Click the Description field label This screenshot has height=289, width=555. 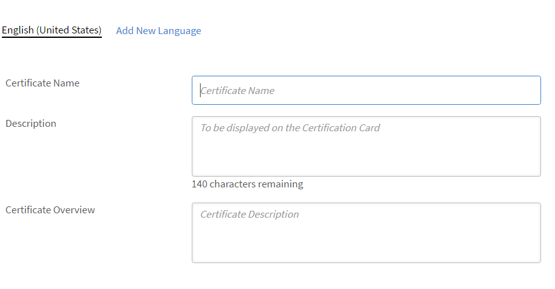(x=31, y=124)
